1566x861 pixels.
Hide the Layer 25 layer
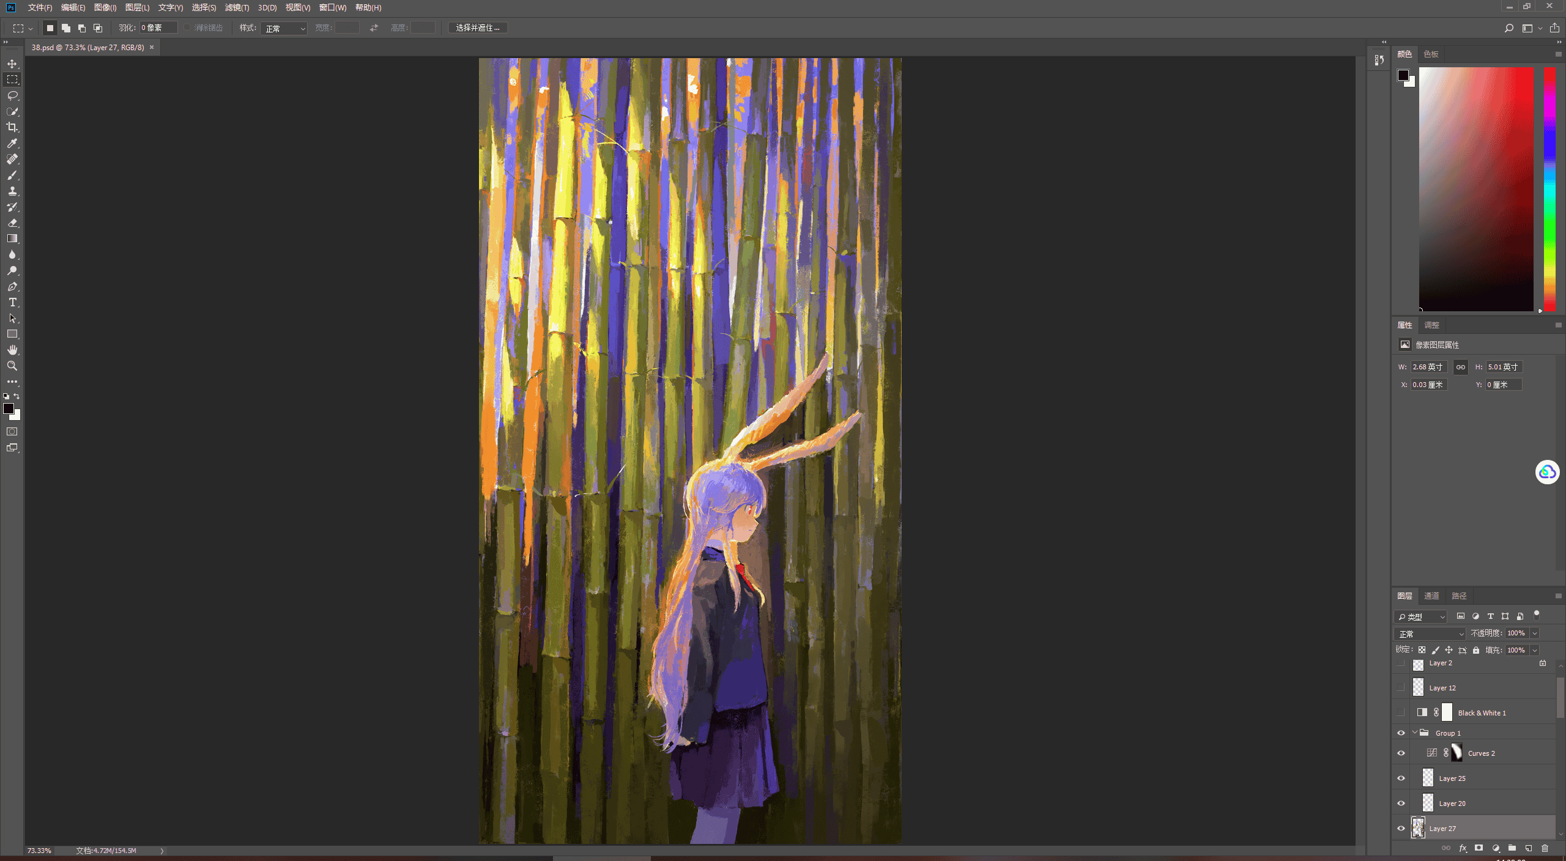point(1401,778)
